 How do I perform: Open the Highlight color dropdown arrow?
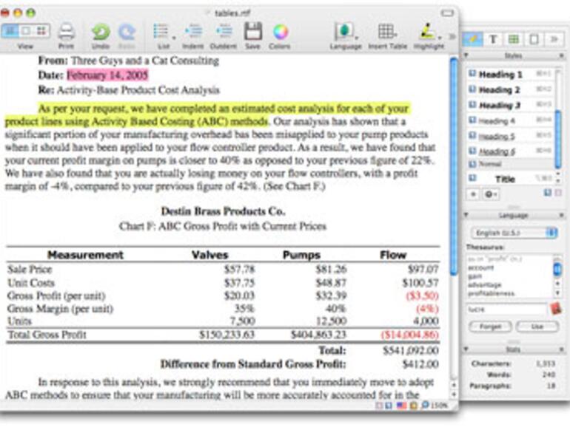point(440,38)
